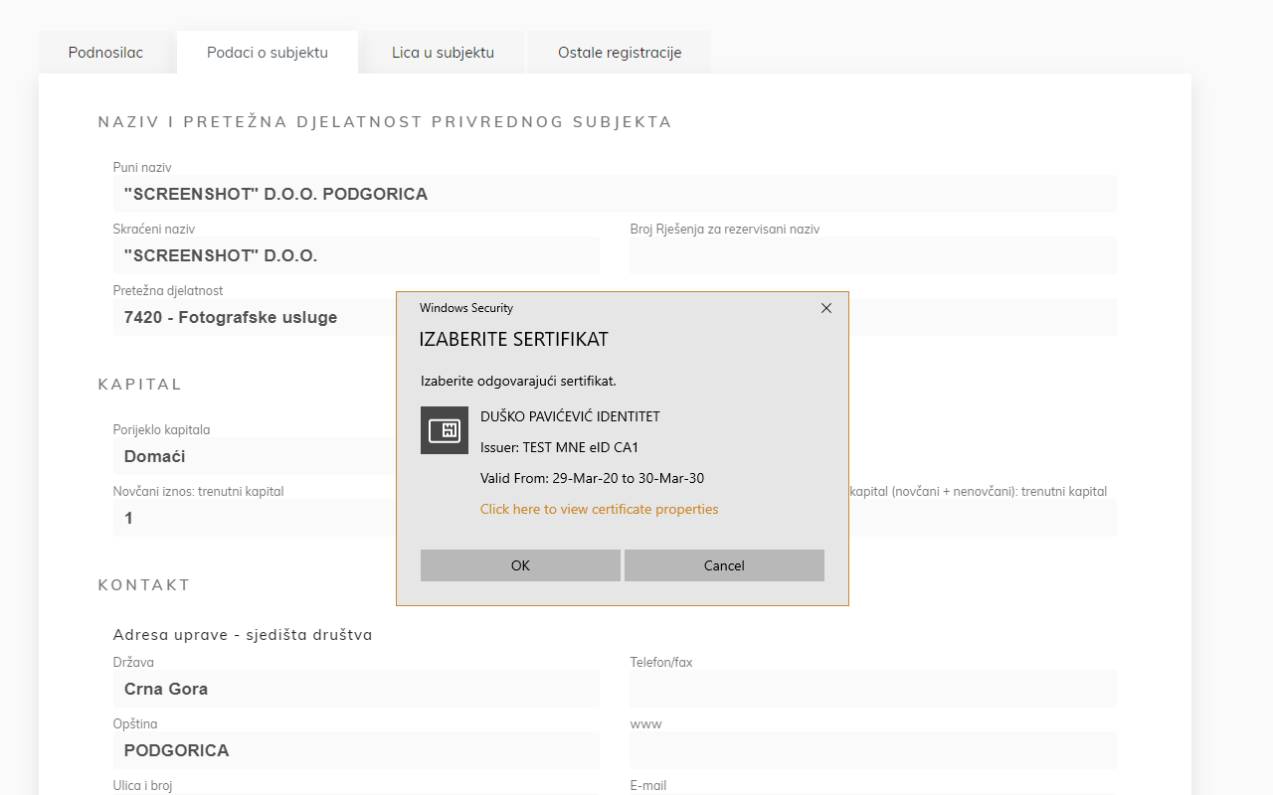Viewport: 1273px width, 795px height.
Task: Select the certificate smart card icon
Action: click(444, 430)
